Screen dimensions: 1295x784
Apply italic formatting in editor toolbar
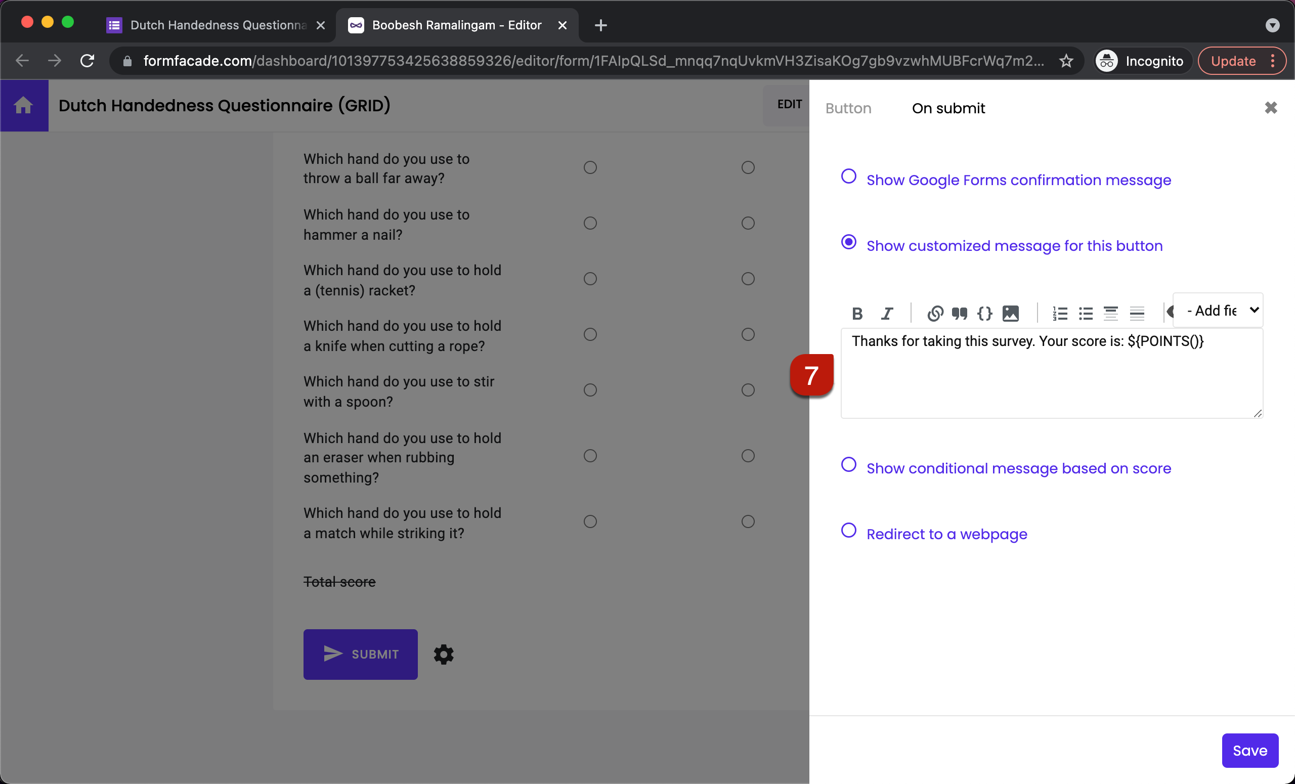(887, 314)
